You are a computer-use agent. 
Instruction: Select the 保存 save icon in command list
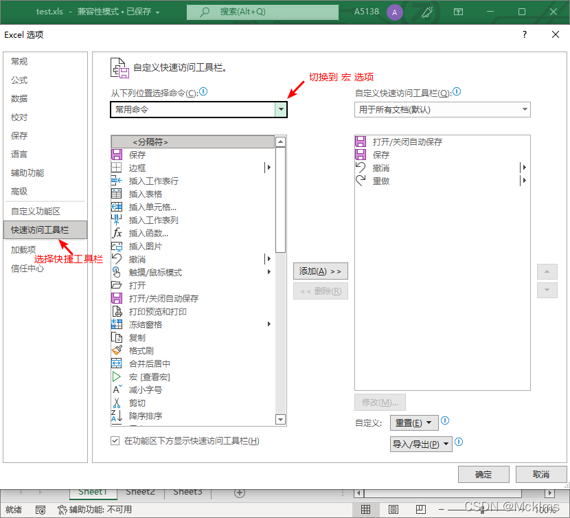pyautogui.click(x=116, y=155)
